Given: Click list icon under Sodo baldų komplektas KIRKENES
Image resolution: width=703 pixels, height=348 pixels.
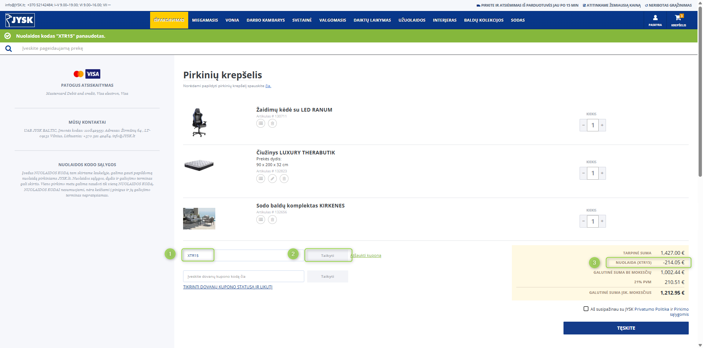Looking at the screenshot, I should (261, 220).
